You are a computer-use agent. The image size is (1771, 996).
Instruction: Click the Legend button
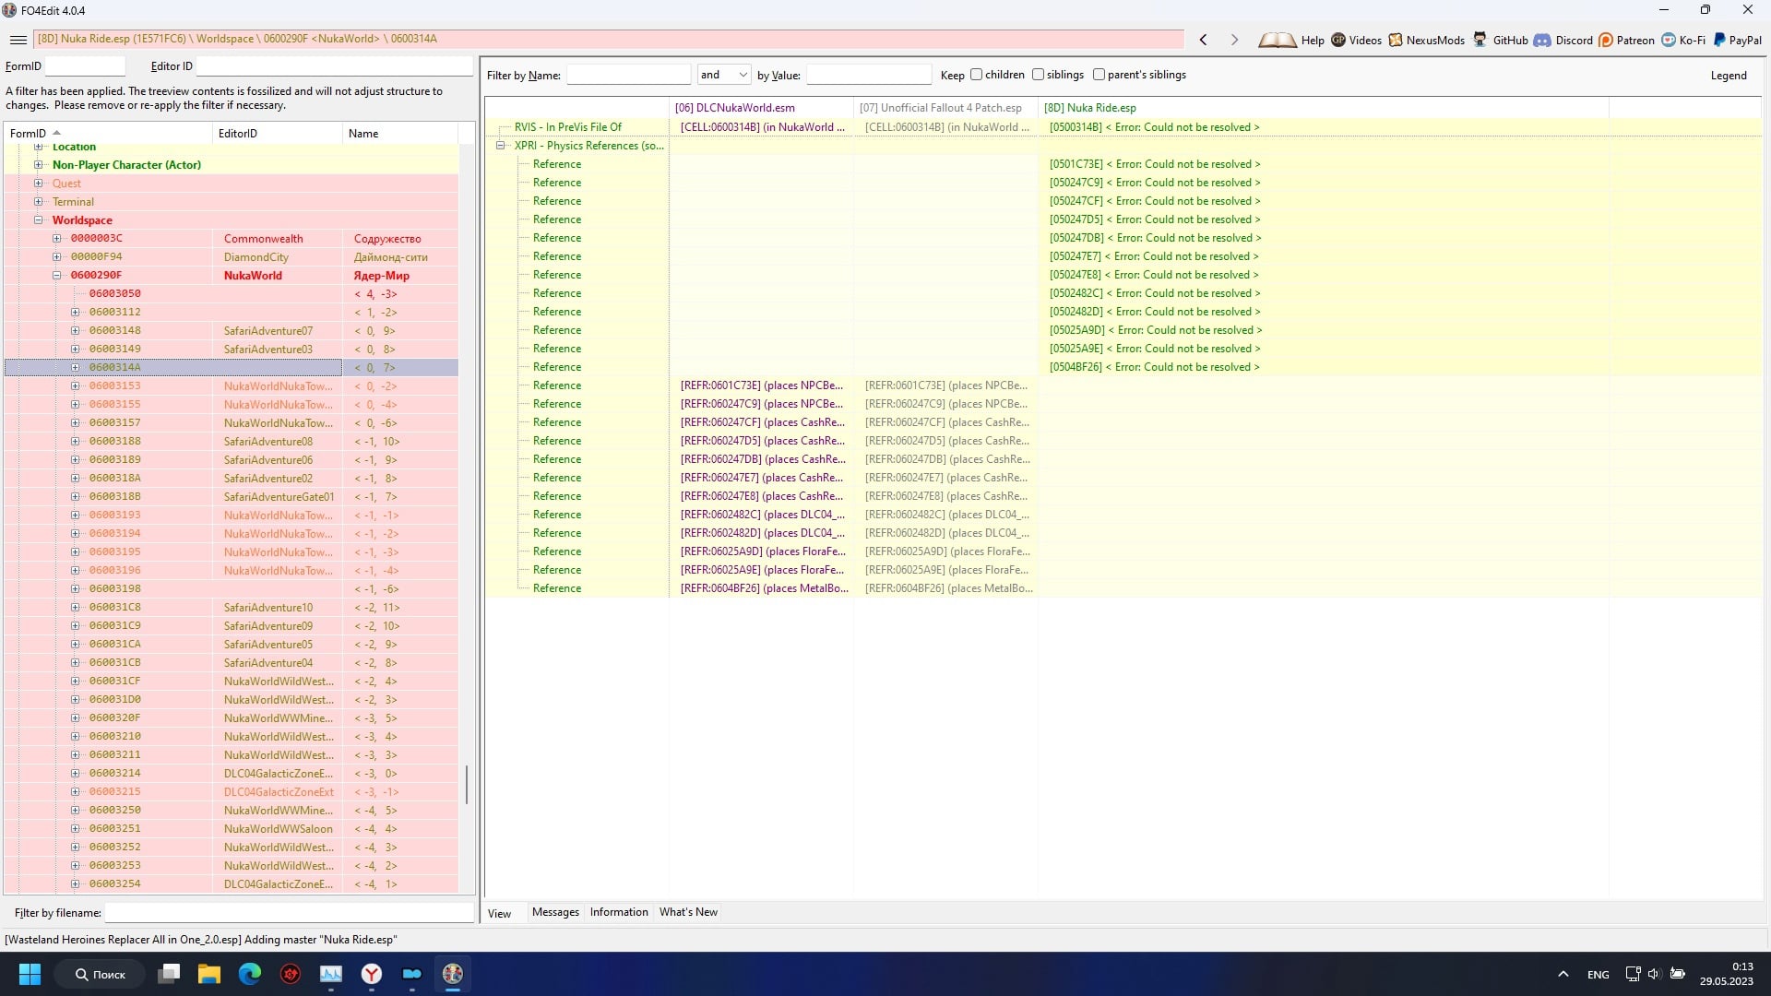pyautogui.click(x=1729, y=76)
